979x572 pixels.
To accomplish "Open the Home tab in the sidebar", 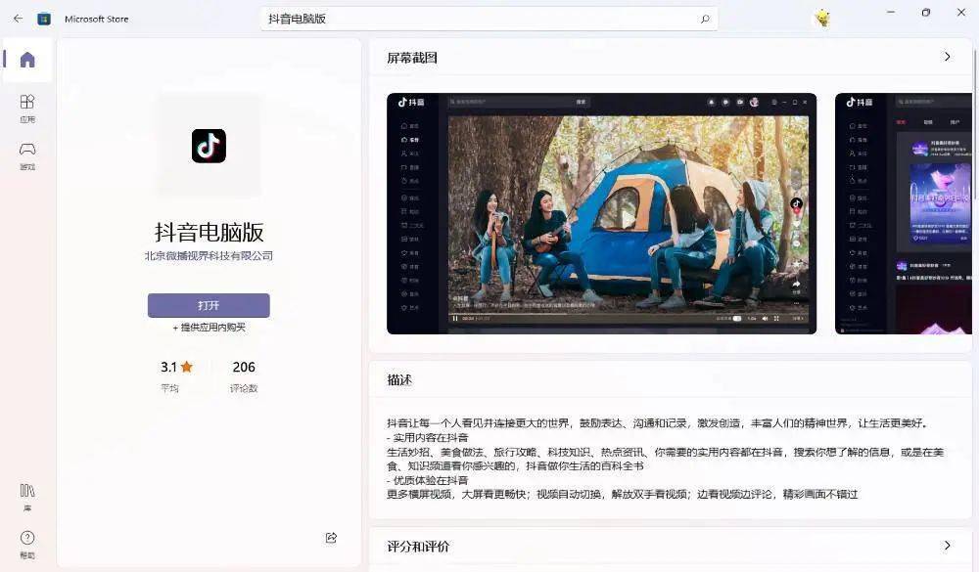I will [x=27, y=61].
